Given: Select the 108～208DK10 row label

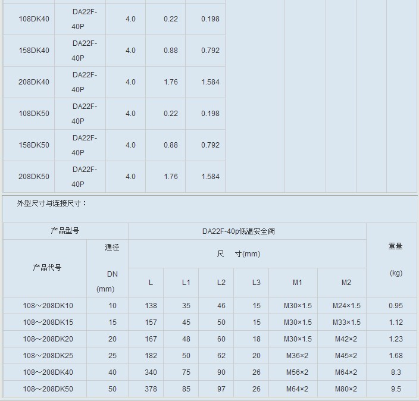Looking at the screenshot, I should click(x=46, y=306).
